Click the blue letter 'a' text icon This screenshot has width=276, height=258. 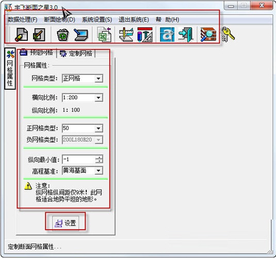coord(167,35)
